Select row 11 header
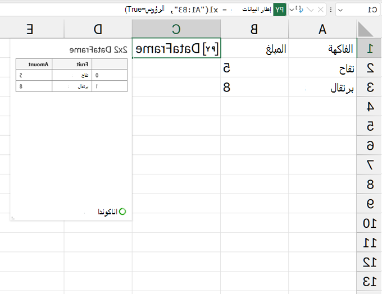This screenshot has height=294, width=382. point(369,242)
